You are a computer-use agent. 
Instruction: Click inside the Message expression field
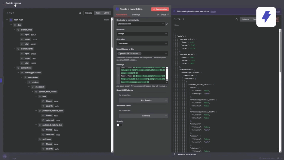[143, 75]
